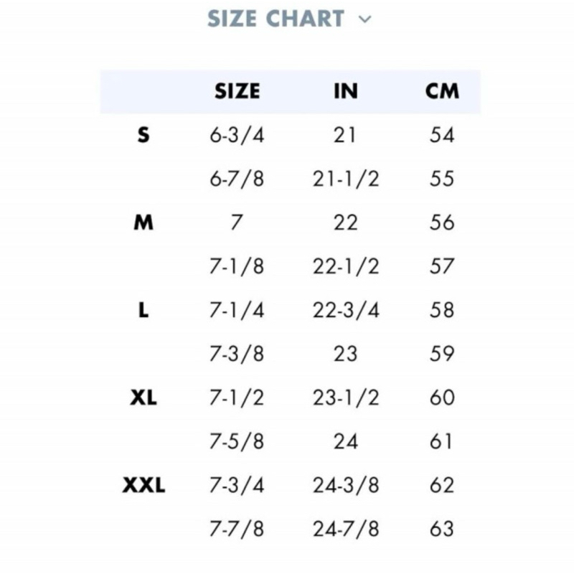Select the 61 cm cell
Screen dimensions: 574x574
click(x=441, y=441)
